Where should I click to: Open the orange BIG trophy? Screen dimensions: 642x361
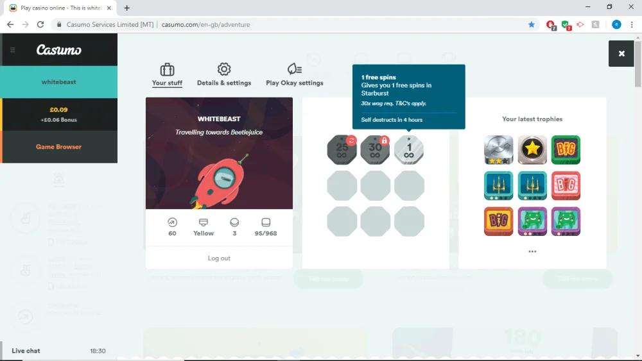498,221
